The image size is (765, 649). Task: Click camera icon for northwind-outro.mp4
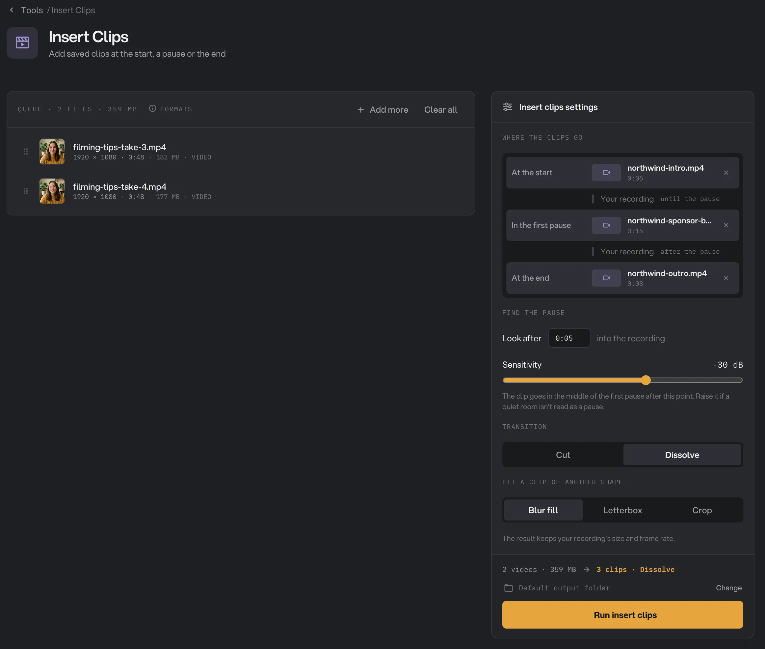tap(606, 278)
